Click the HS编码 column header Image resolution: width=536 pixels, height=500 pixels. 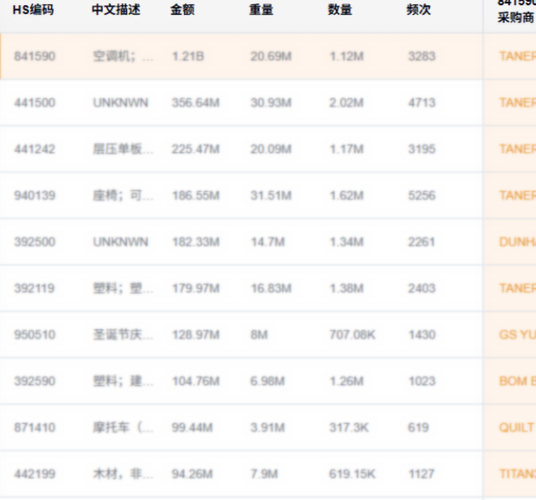point(33,10)
